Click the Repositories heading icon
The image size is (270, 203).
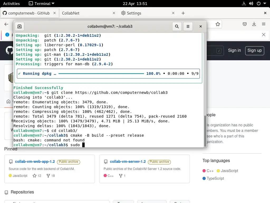6,192
